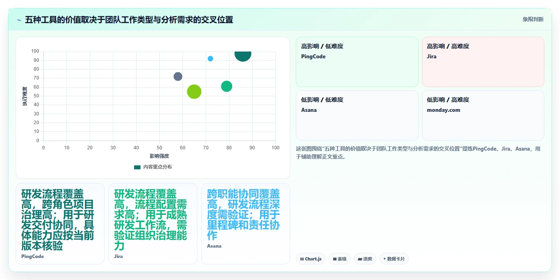The height and width of the screenshot is (280, 560).
Task: Click the icon in 进度 tag
Action: [360, 259]
